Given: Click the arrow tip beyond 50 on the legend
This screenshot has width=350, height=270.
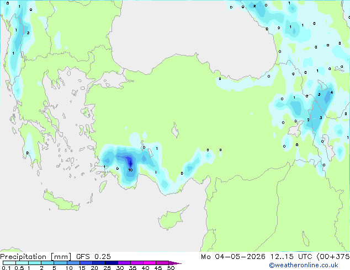Looking at the screenshot, I should click(x=175, y=263).
